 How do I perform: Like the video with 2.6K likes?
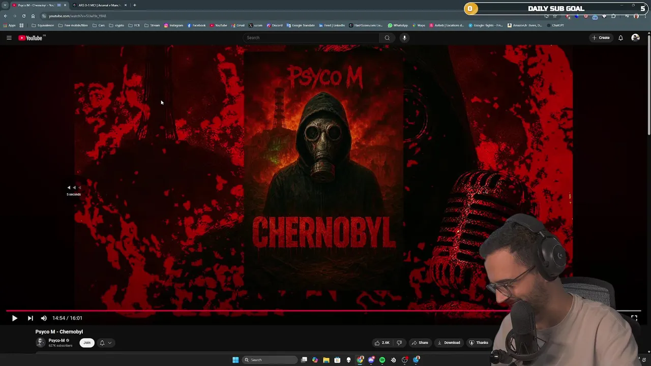(x=382, y=343)
